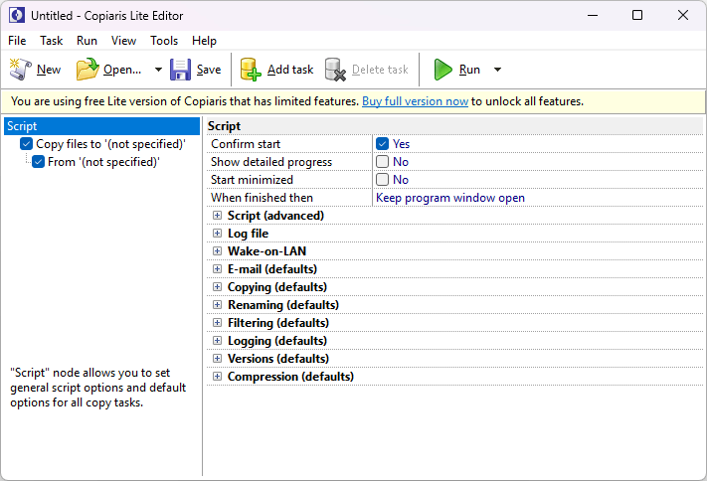Viewport: 707px width, 481px height.
Task: Expand the Renaming (defaults) section
Action: pos(218,305)
